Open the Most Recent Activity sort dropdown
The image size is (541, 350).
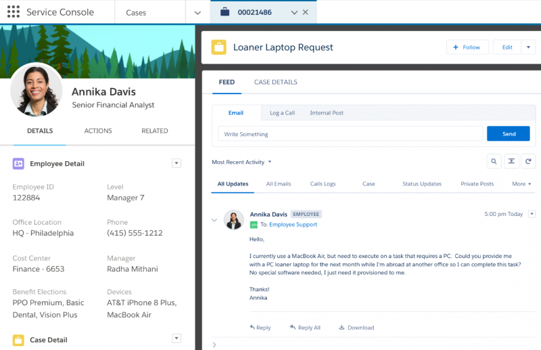pos(241,162)
